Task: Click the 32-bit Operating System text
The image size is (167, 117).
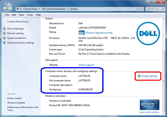Action: [x=91, y=50]
